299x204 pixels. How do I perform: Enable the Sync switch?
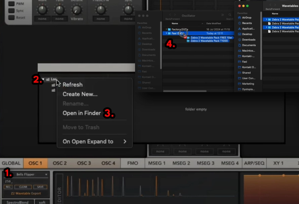click(x=11, y=11)
